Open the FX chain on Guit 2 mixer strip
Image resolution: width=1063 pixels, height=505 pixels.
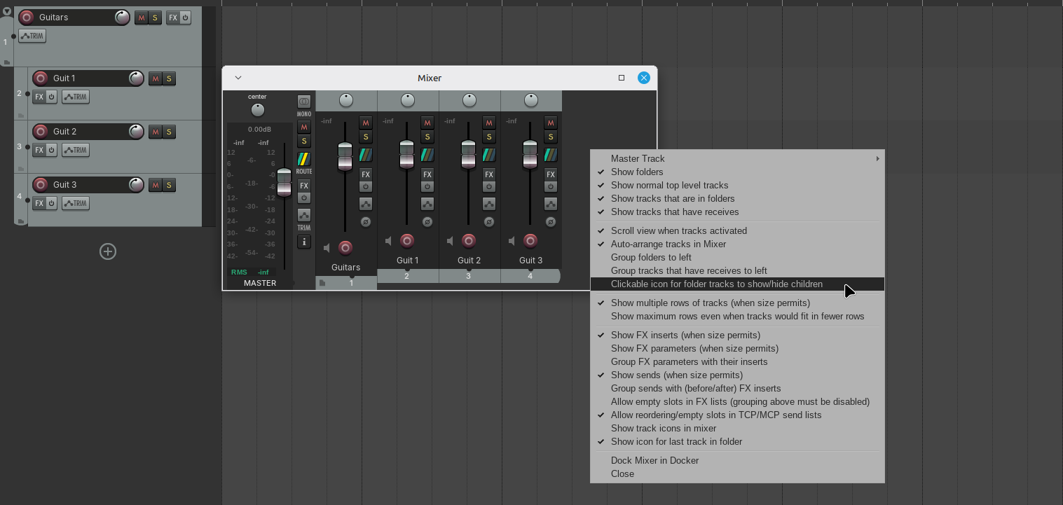point(489,174)
